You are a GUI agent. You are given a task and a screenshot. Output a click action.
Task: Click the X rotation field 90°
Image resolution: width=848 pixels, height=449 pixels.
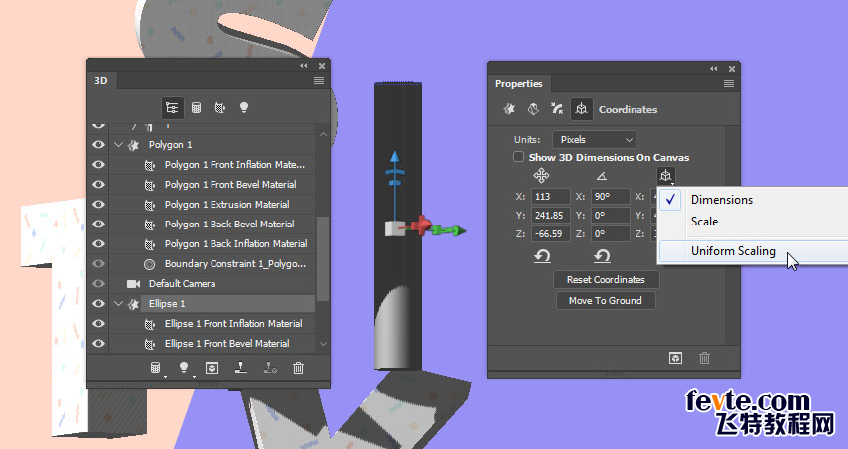610,196
